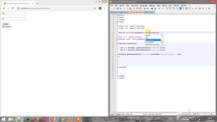The image size is (217, 122).
Task: Open the Edit menu in Notepad++
Action: tap(116, 5)
